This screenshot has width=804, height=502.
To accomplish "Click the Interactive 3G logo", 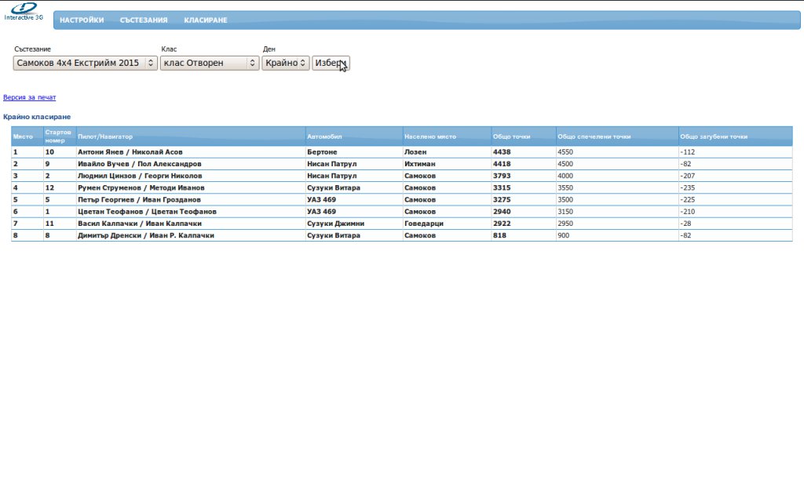I will tap(24, 12).
